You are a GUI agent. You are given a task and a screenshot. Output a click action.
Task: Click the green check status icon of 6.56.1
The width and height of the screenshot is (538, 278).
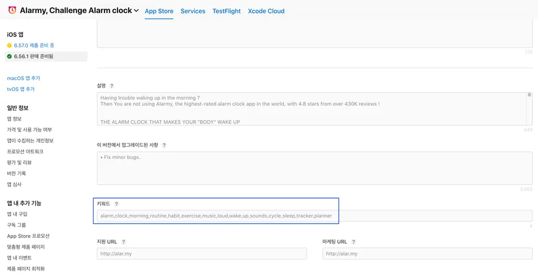coord(9,57)
